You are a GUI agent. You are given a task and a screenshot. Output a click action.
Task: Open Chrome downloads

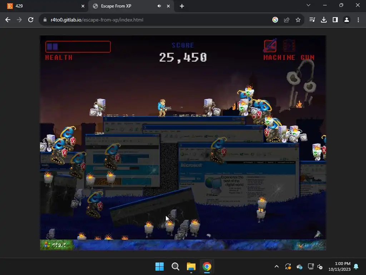(323, 20)
